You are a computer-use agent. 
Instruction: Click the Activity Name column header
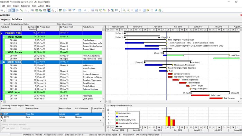(92, 28)
